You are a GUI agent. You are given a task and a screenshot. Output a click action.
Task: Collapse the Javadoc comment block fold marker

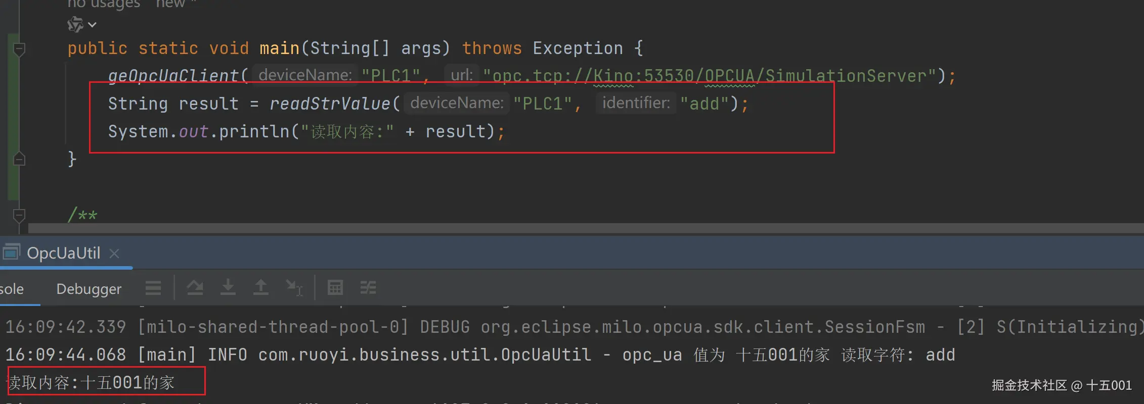tap(19, 216)
